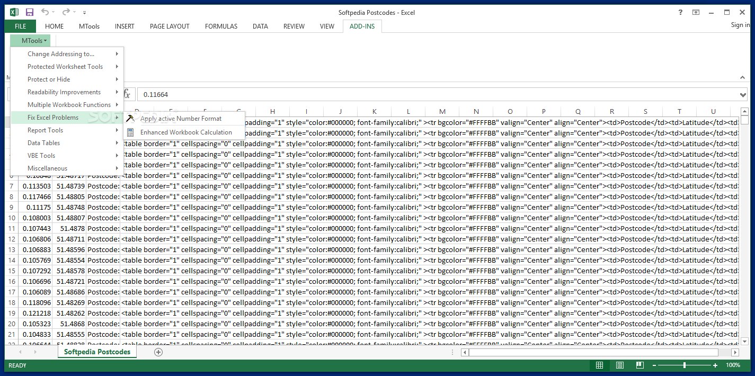Select column header S
755x376 pixels.
point(646,111)
